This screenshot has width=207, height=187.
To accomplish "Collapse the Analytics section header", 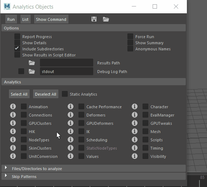I will click(94, 82).
